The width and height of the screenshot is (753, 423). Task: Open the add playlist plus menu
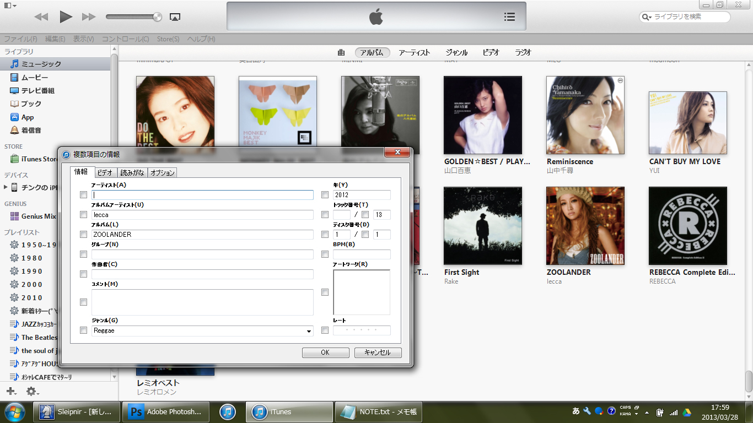pos(11,391)
